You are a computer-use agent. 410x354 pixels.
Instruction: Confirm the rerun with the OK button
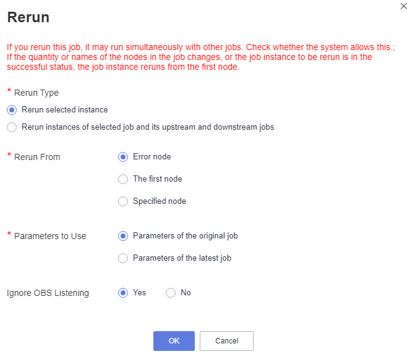(x=174, y=341)
